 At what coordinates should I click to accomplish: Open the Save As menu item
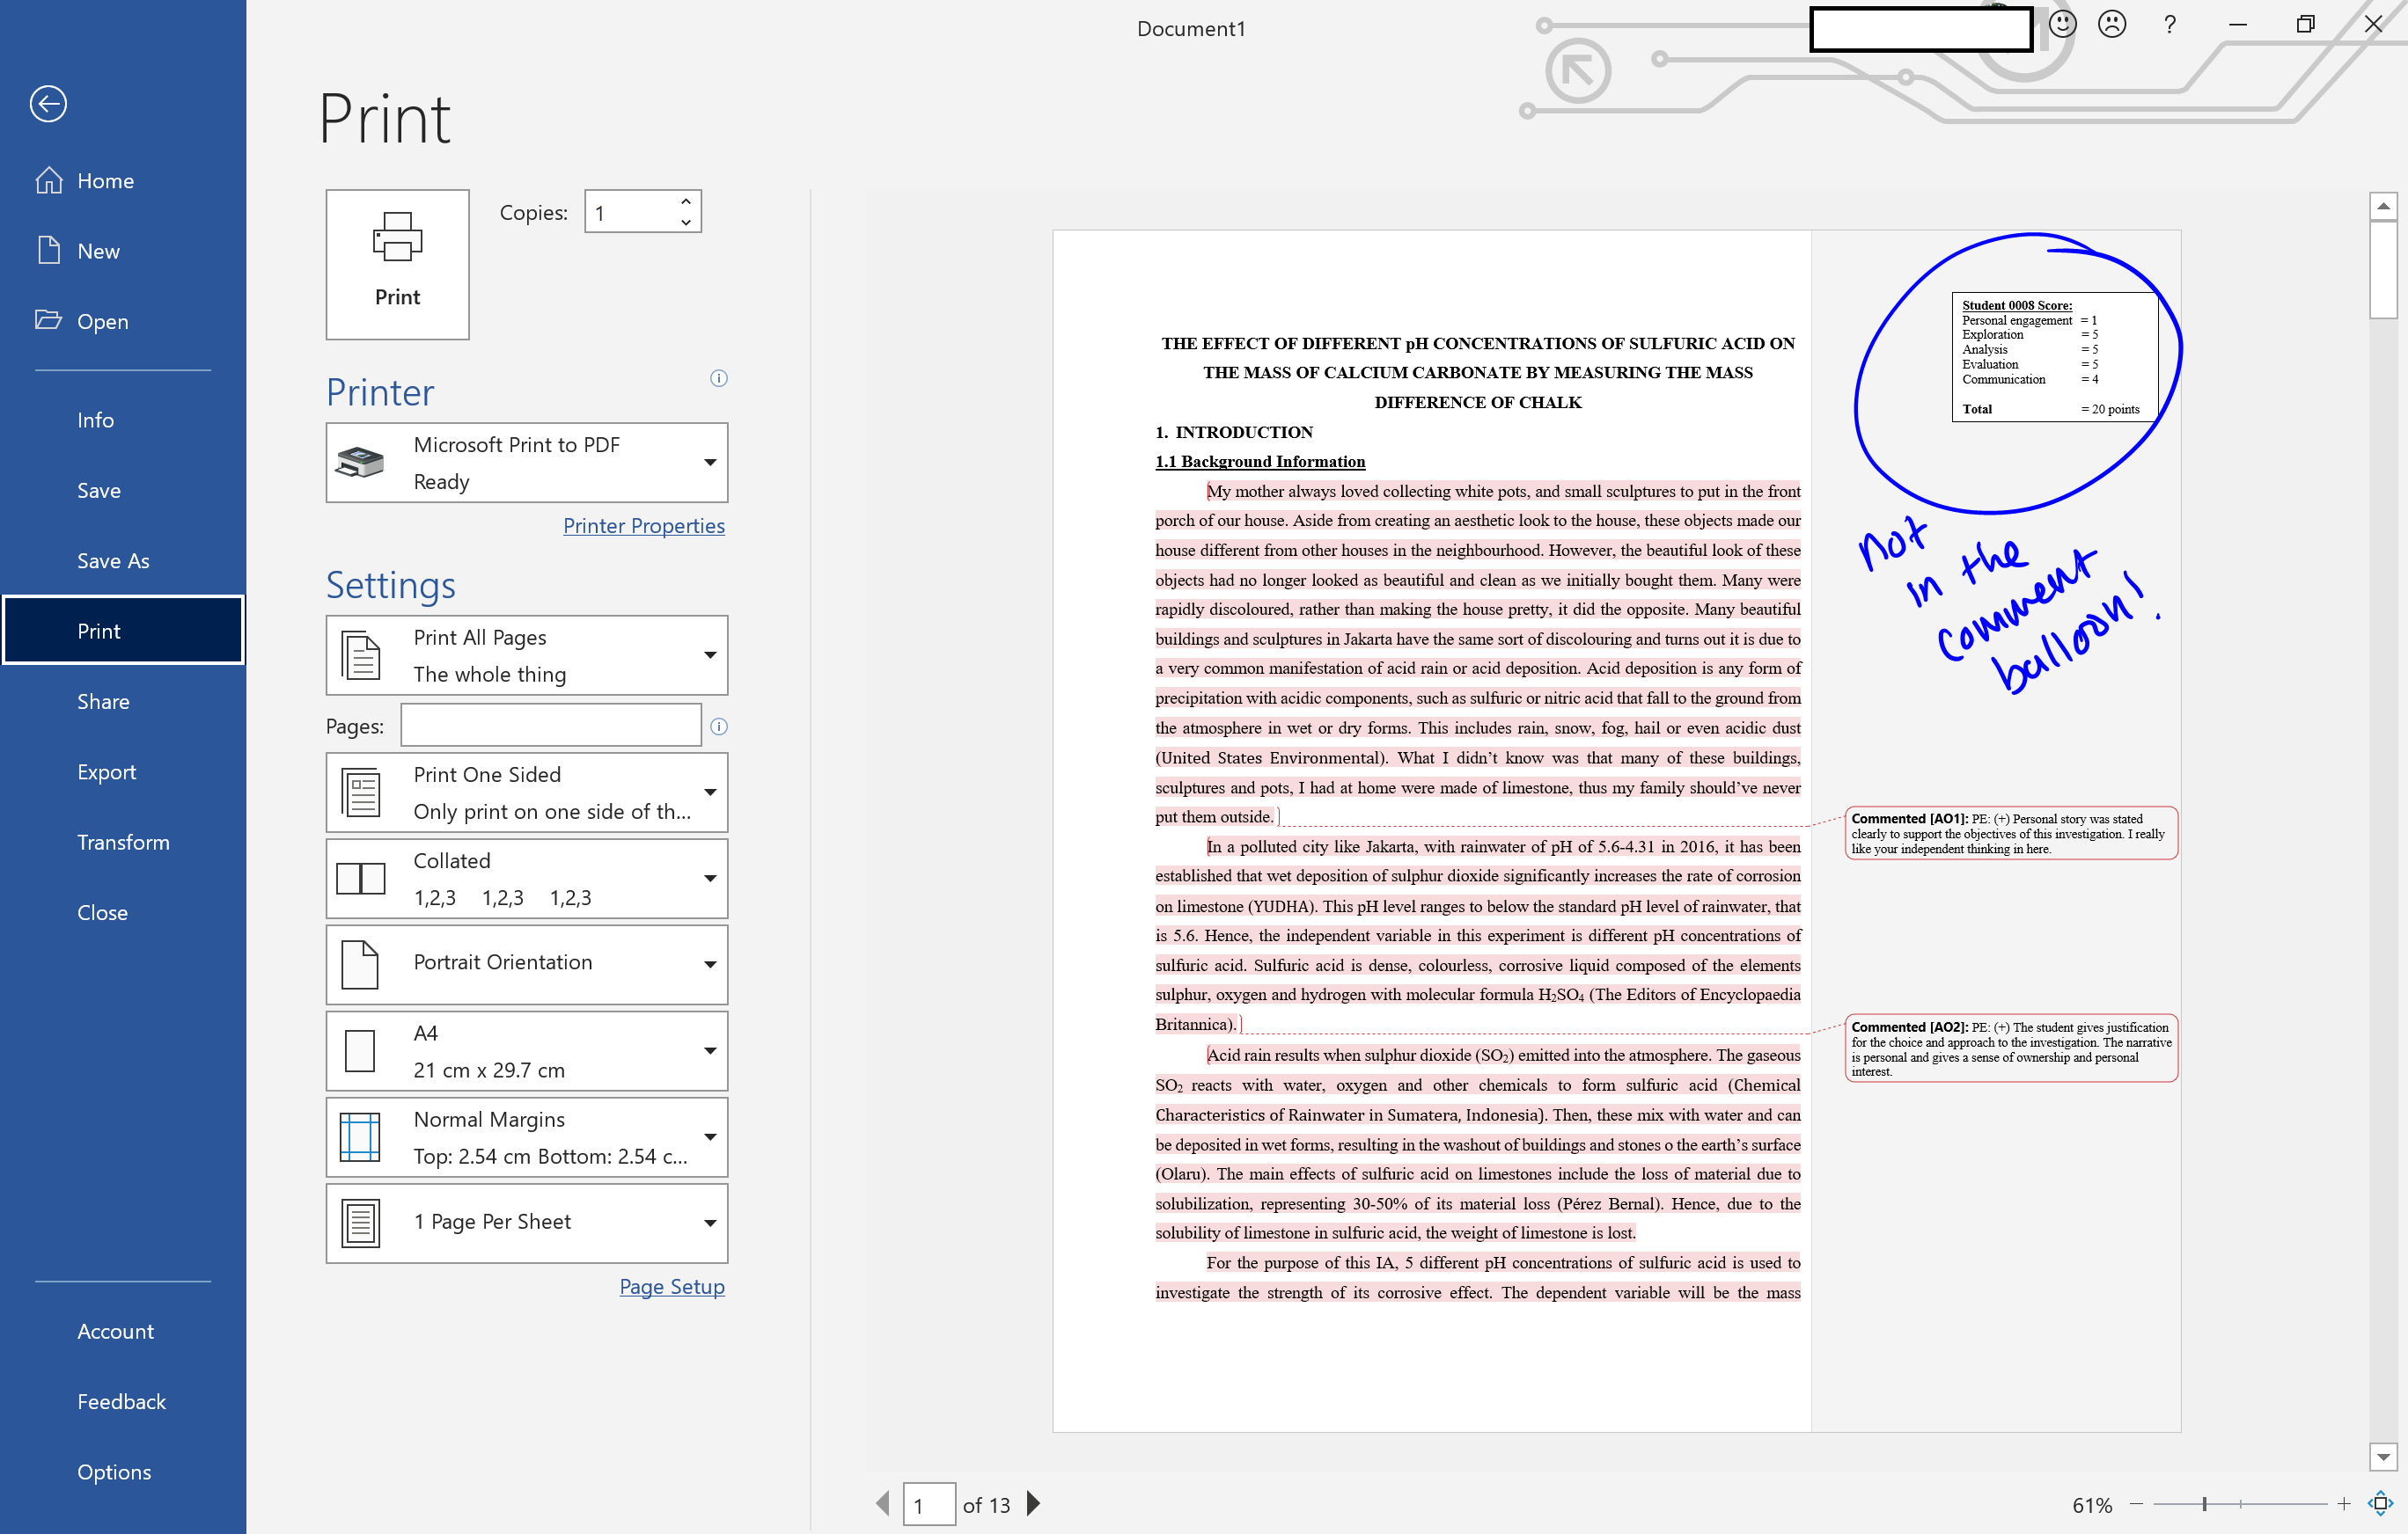pos(111,559)
